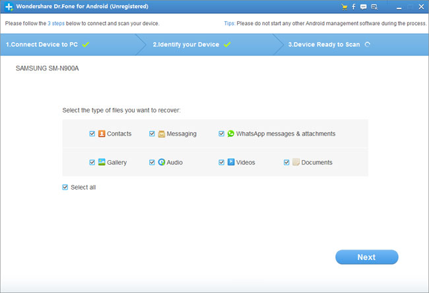Viewport: 429px width, 293px height.
Task: Click the WhatsApp green icon
Action: point(231,134)
